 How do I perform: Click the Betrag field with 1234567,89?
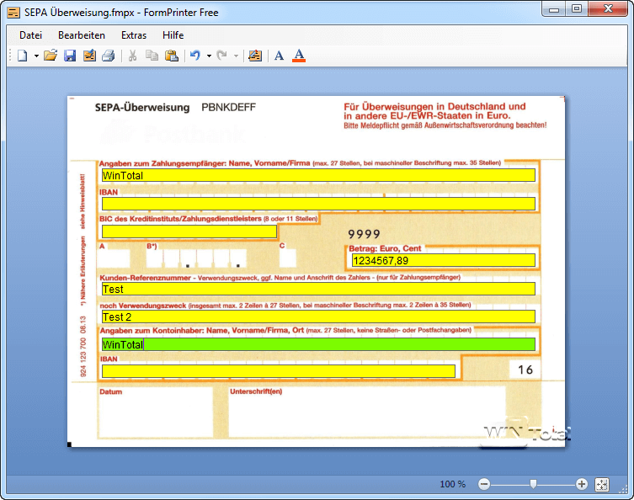[x=444, y=260]
